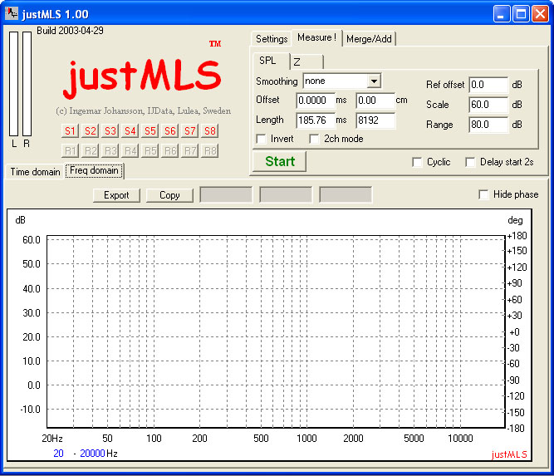Open the Merge/Add tab
554x476 pixels.
(x=369, y=39)
